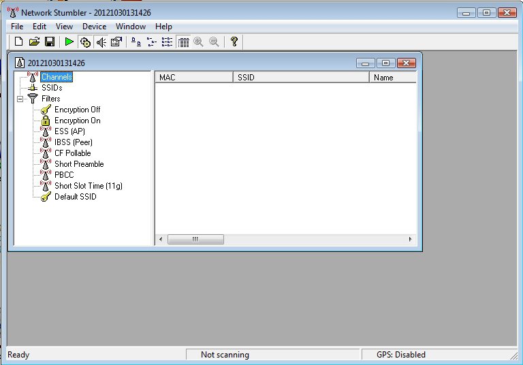Image resolution: width=523 pixels, height=365 pixels.
Task: Click the key icon beside Default SSID
Action: coord(46,197)
